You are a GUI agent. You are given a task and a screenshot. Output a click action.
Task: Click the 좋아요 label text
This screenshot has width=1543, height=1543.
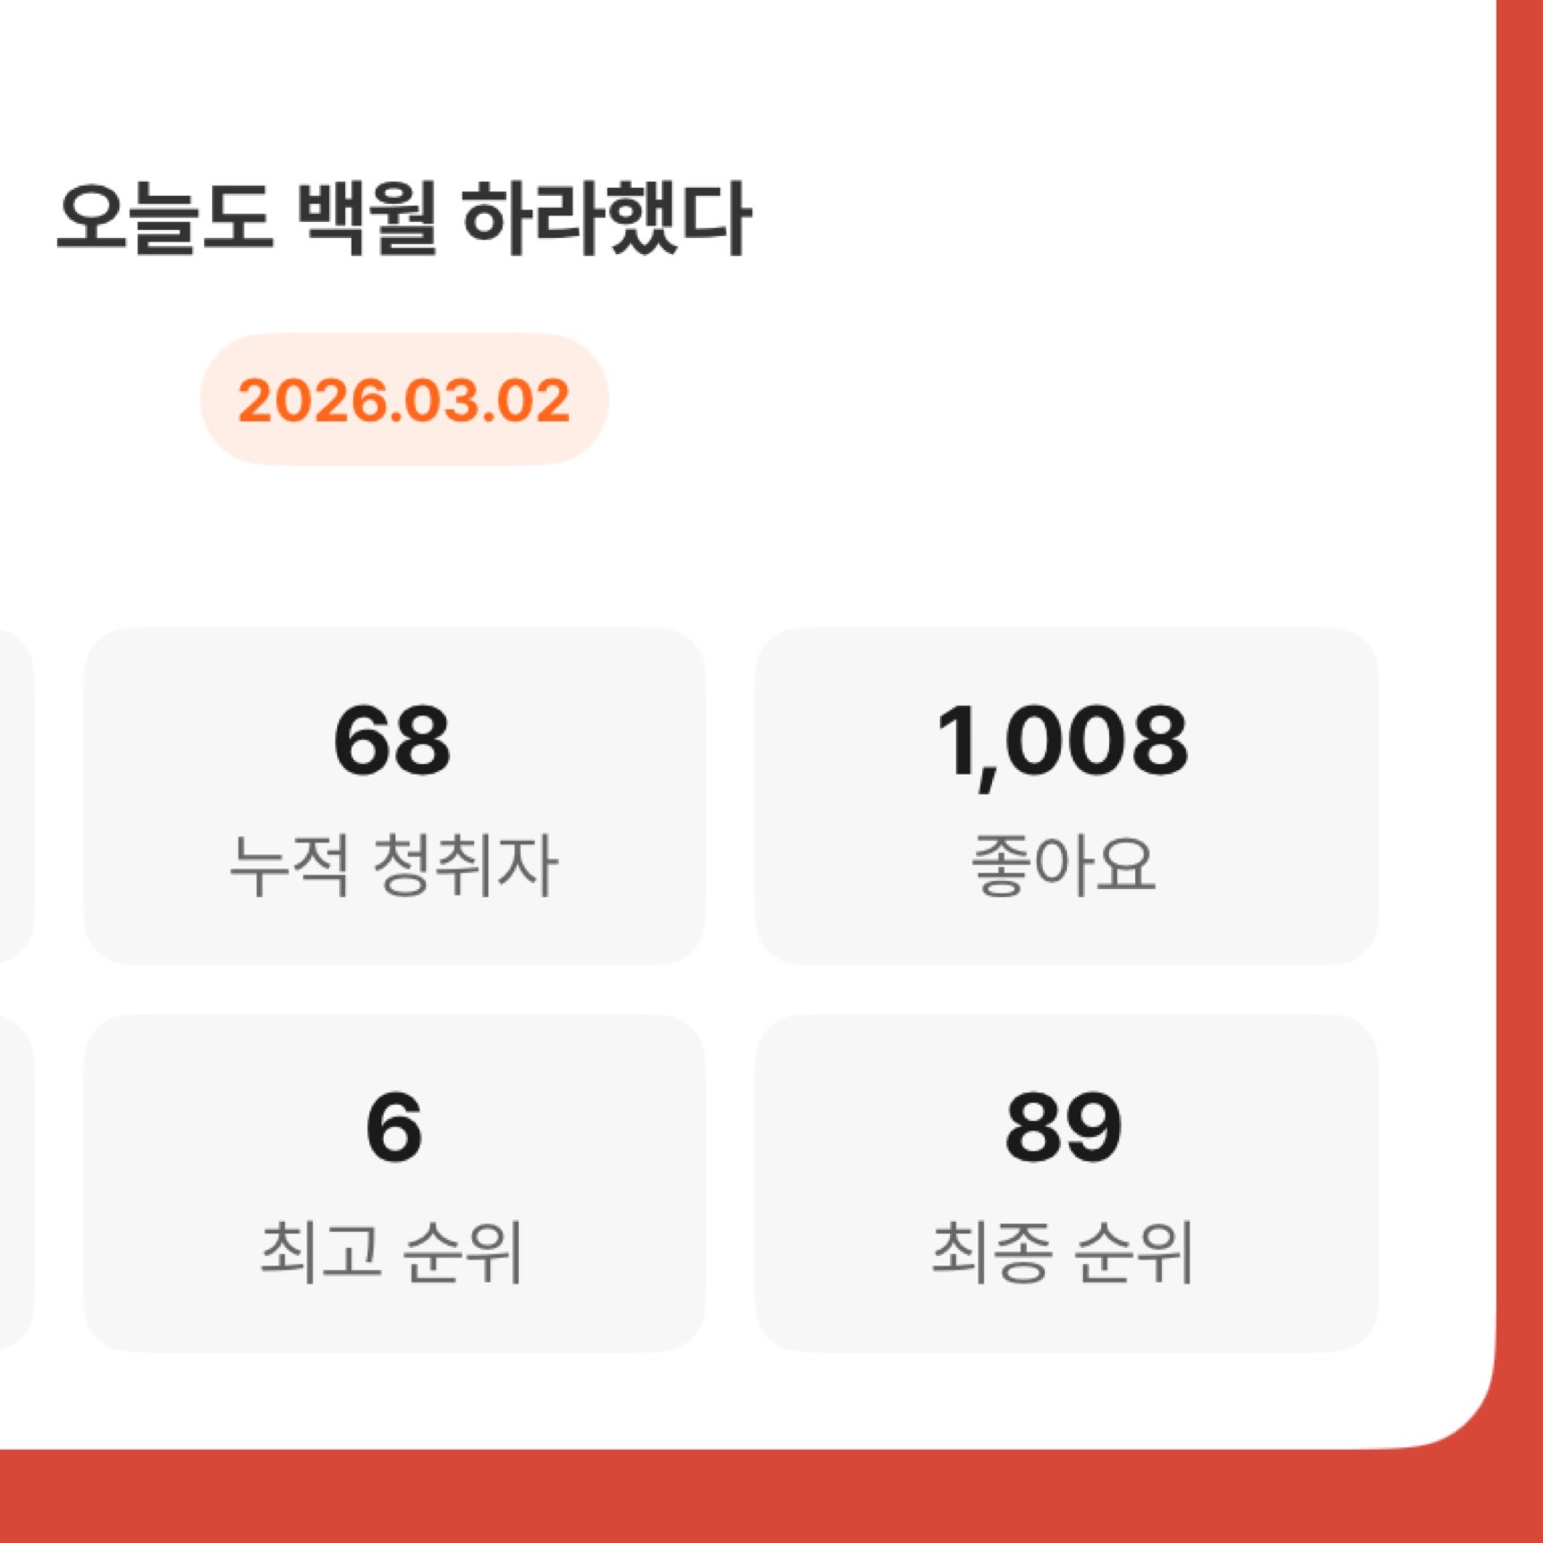[1063, 864]
